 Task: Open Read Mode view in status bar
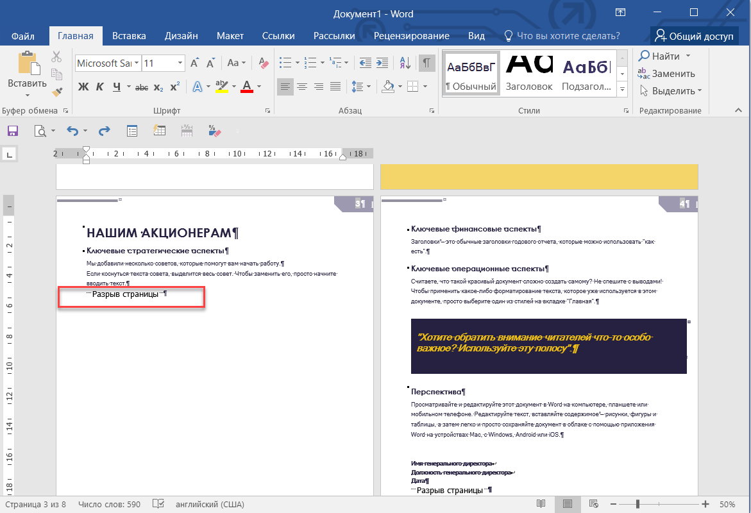tap(541, 504)
